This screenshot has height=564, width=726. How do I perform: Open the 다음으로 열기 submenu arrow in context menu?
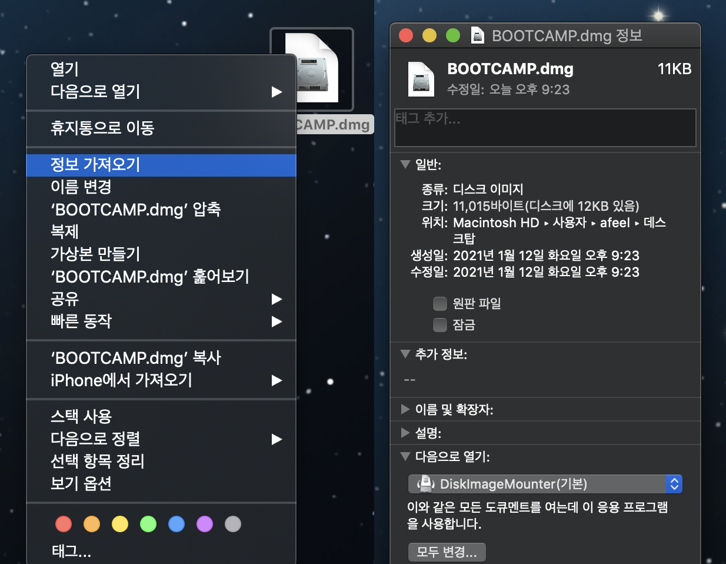[277, 92]
